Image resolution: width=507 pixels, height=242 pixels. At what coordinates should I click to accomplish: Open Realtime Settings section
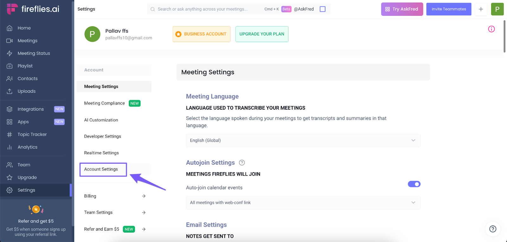tap(101, 153)
